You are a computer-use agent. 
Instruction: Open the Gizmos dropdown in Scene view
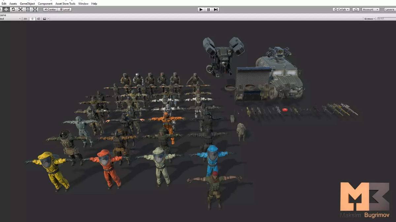tap(370, 19)
